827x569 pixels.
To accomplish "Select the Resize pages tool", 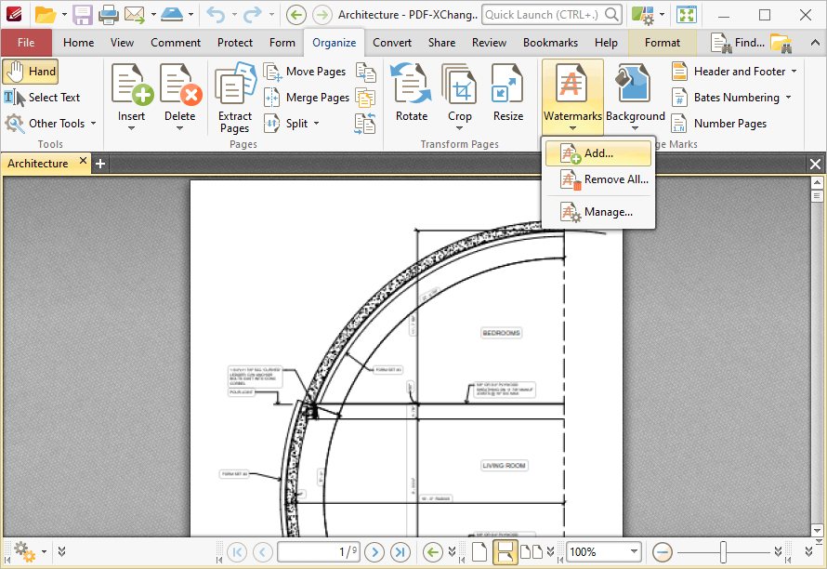I will click(507, 93).
